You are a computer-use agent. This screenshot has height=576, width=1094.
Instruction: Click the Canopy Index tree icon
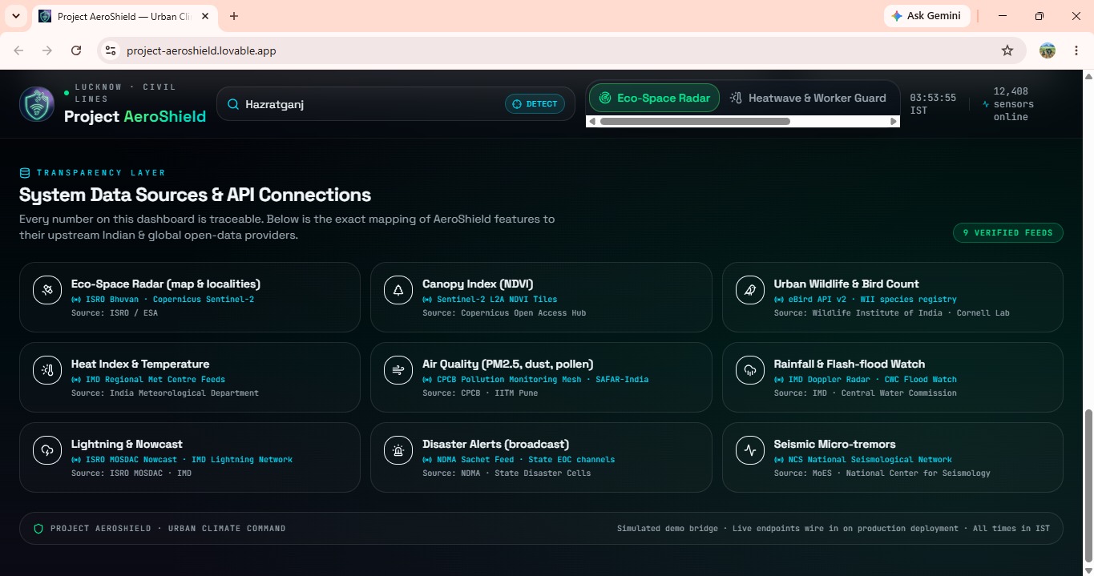(398, 290)
